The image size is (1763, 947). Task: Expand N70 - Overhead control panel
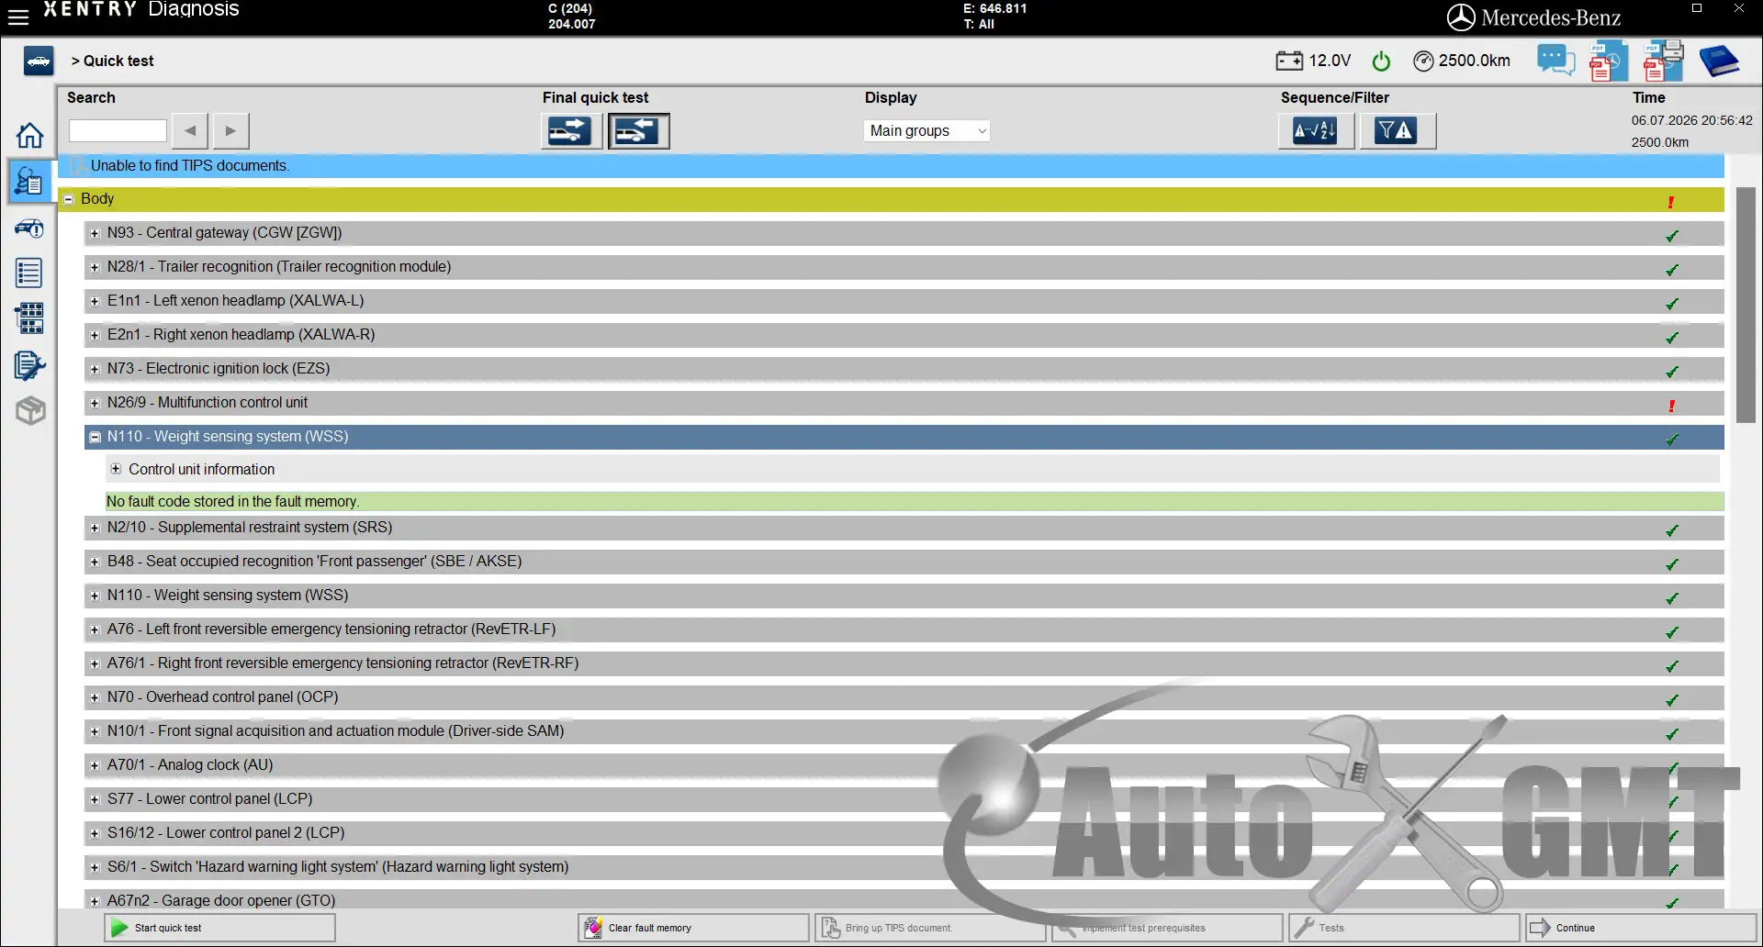click(x=94, y=697)
